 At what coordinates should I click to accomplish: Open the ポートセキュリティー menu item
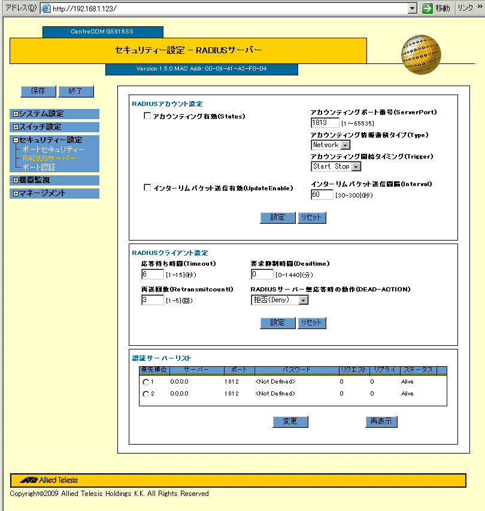tap(53, 149)
